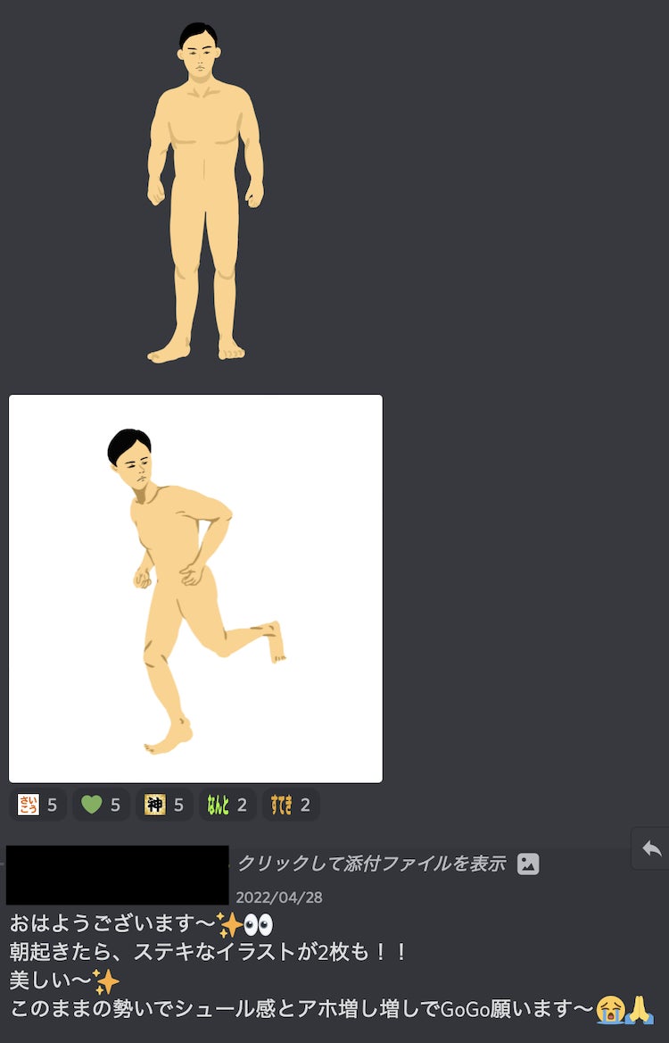Click the reply arrow button
Screen dimensions: 669x1043
click(651, 848)
